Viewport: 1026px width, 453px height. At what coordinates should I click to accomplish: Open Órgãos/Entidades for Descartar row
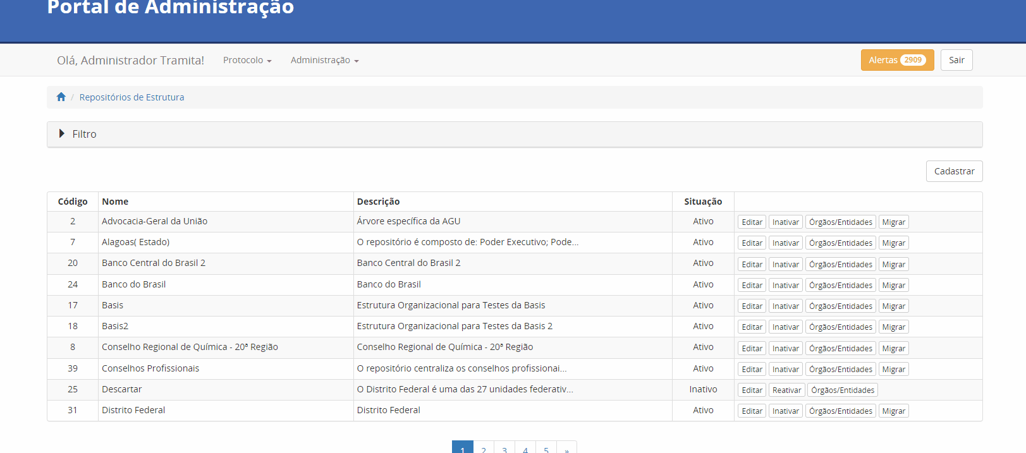coord(843,390)
